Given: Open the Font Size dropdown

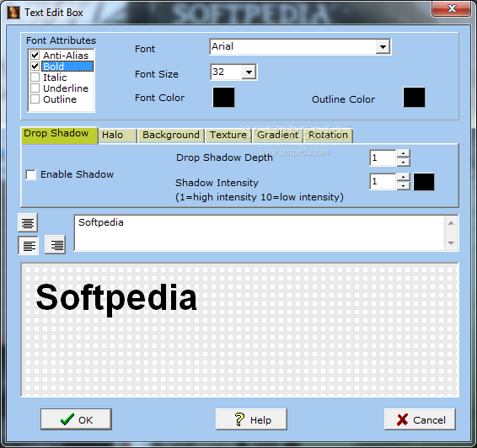Looking at the screenshot, I should pyautogui.click(x=249, y=72).
